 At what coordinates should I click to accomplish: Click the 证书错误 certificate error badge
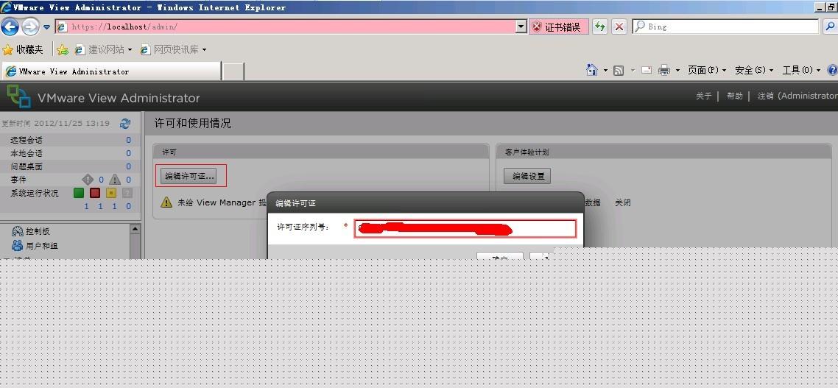click(559, 27)
